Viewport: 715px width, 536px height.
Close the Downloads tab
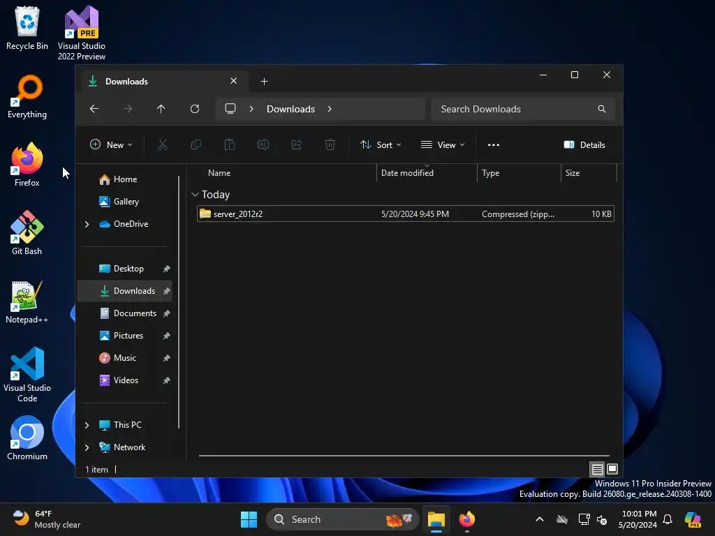click(x=233, y=81)
